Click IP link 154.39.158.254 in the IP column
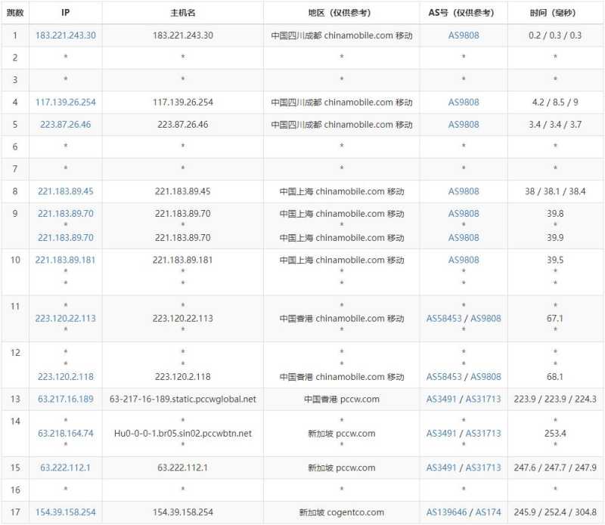This screenshot has width=605, height=525. point(66,512)
